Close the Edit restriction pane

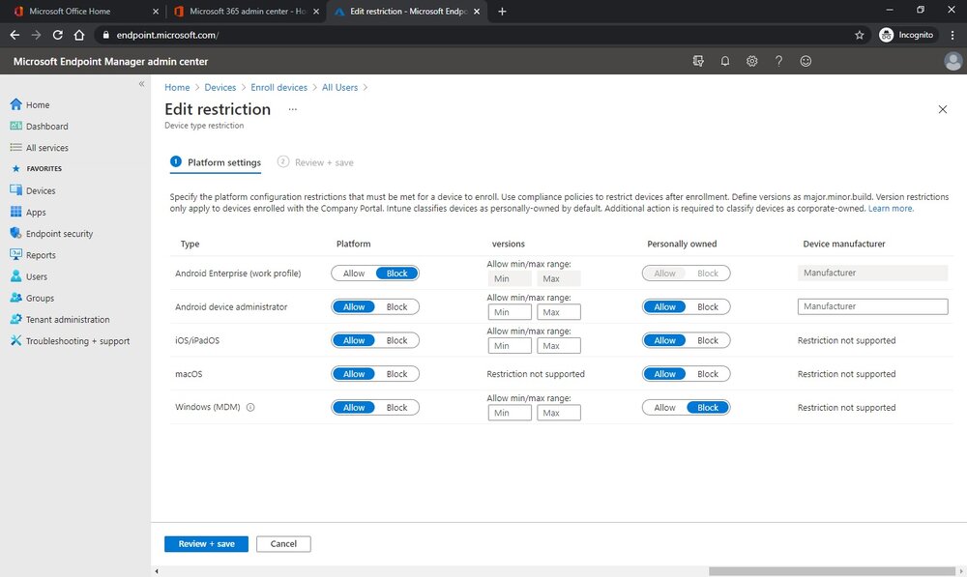coord(942,109)
